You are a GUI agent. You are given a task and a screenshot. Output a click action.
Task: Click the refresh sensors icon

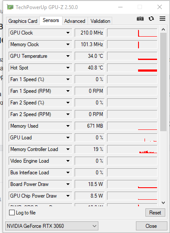pos(151,19)
